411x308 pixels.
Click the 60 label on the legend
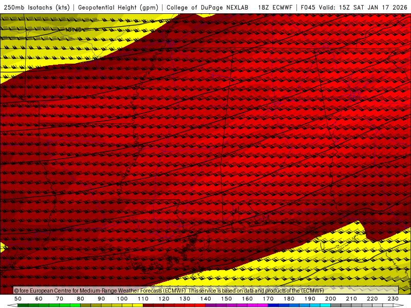click(x=39, y=299)
